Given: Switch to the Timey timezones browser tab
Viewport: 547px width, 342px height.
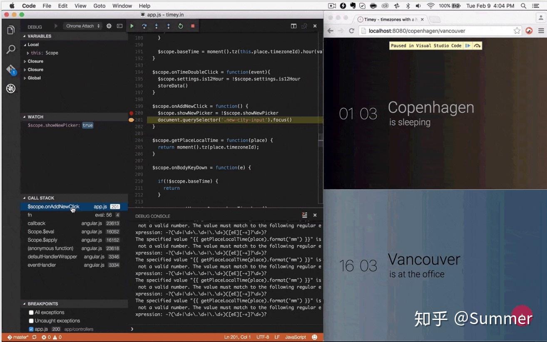Looking at the screenshot, I should coord(388,19).
